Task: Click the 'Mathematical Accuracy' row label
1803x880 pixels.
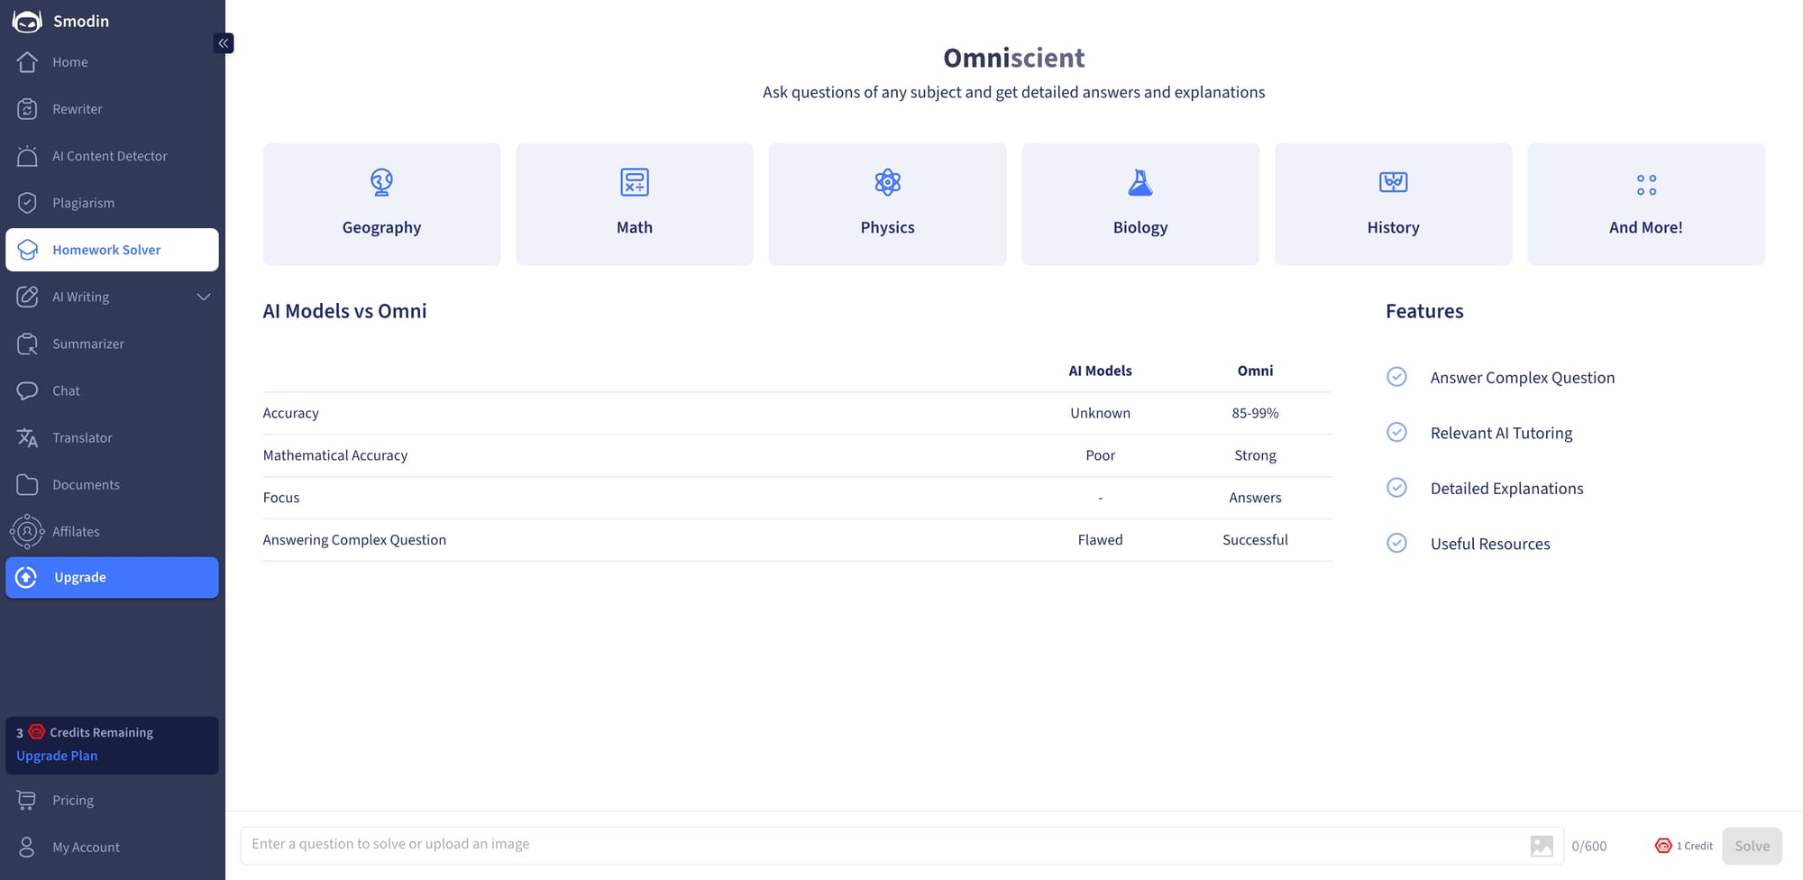Action: 335,455
